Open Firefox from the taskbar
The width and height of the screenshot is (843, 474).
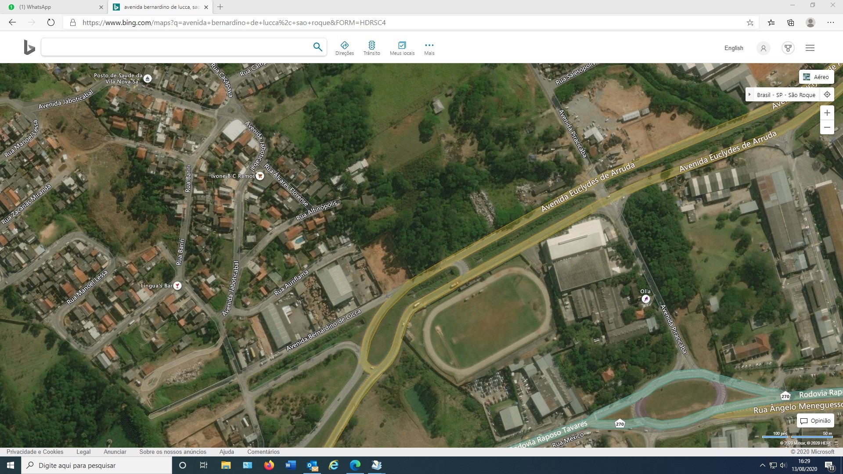point(269,465)
